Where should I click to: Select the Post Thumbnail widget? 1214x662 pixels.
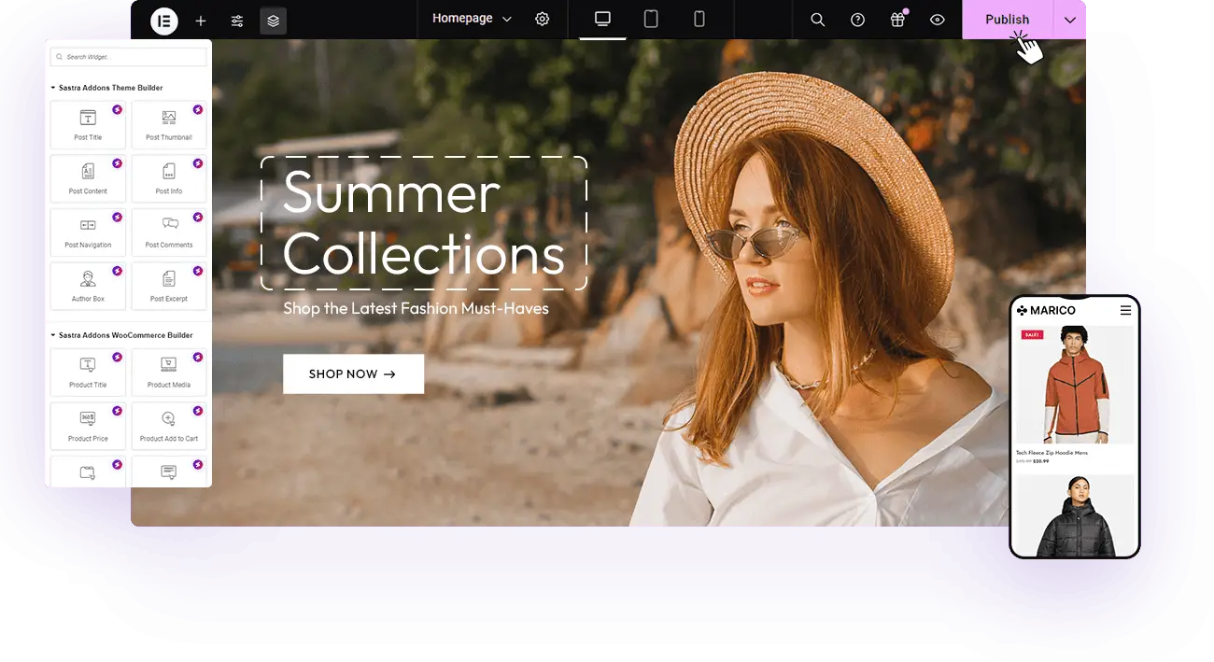[x=169, y=124]
